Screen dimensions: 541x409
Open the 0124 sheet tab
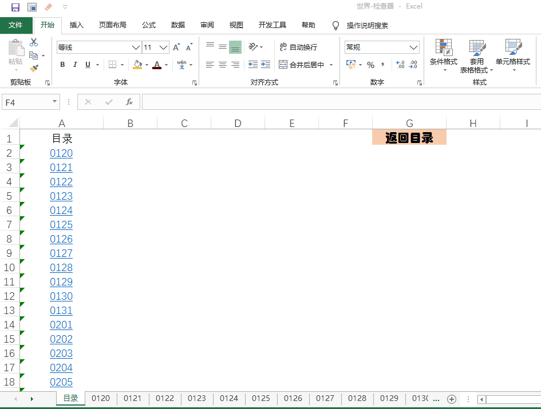[228, 398]
